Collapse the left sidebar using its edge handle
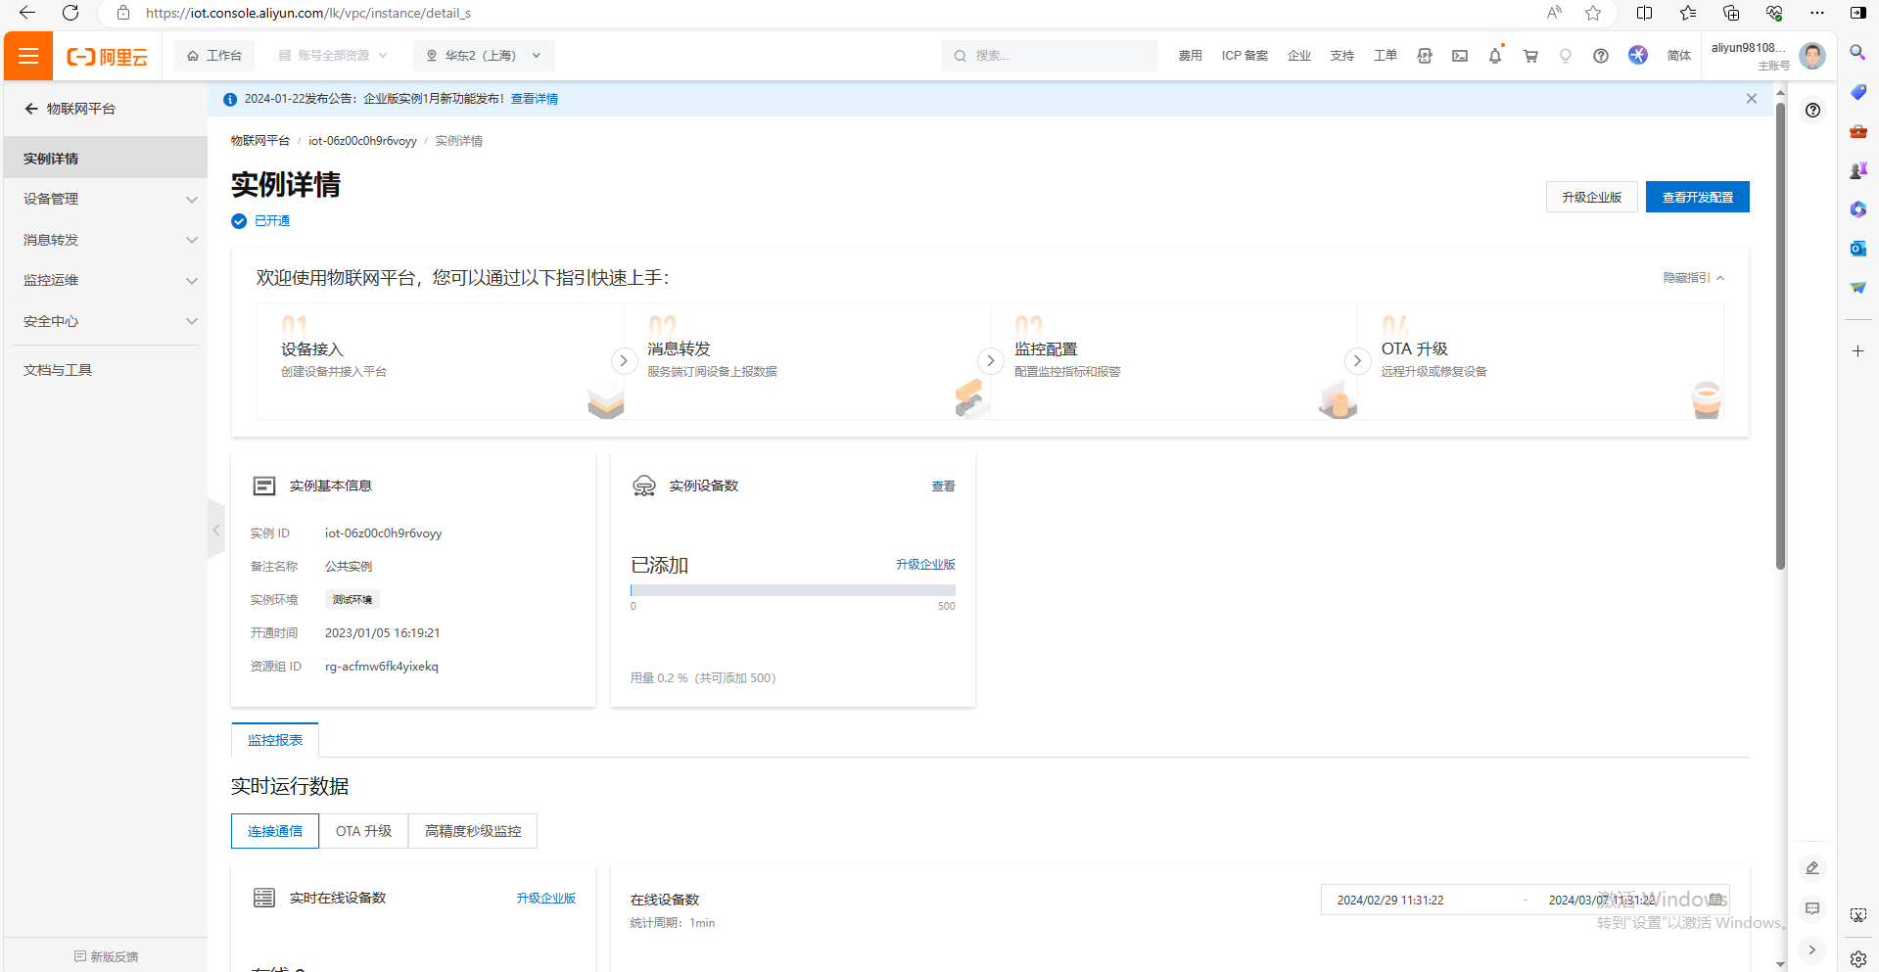This screenshot has height=972, width=1879. (x=216, y=530)
